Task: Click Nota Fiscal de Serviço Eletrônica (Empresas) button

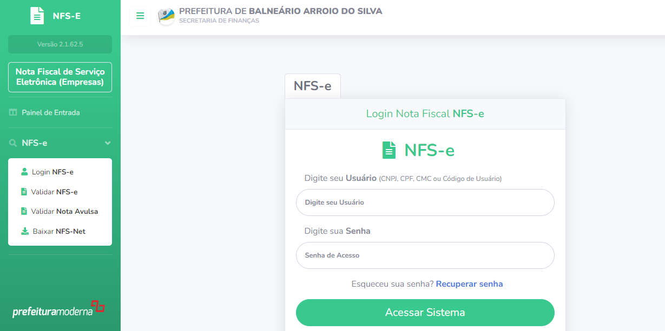Action: (60, 77)
